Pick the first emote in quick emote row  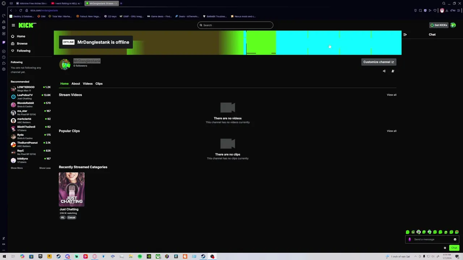pos(408,232)
